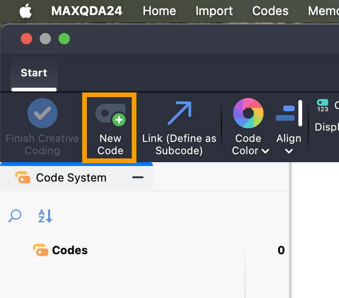Toggle the 123 display icon
Screen dimensions: 339x298
point(322,105)
